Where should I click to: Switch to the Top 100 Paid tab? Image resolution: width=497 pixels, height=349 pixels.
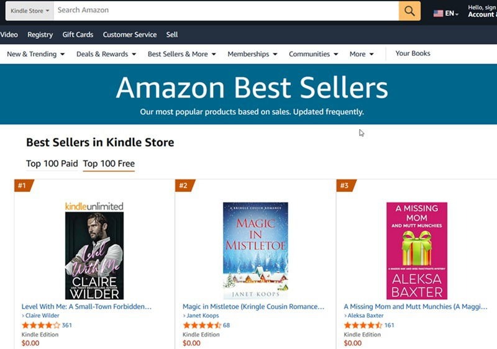point(52,164)
